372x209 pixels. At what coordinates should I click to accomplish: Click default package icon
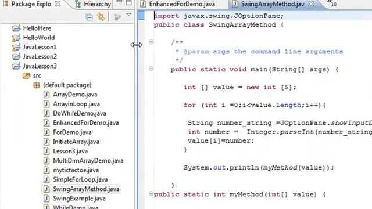(37, 85)
